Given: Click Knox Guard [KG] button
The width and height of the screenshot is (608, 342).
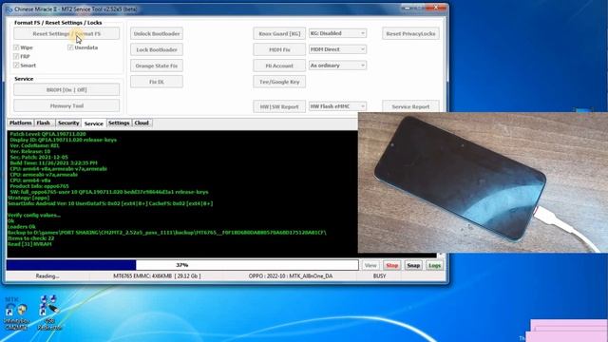Looking at the screenshot, I should (279, 34).
